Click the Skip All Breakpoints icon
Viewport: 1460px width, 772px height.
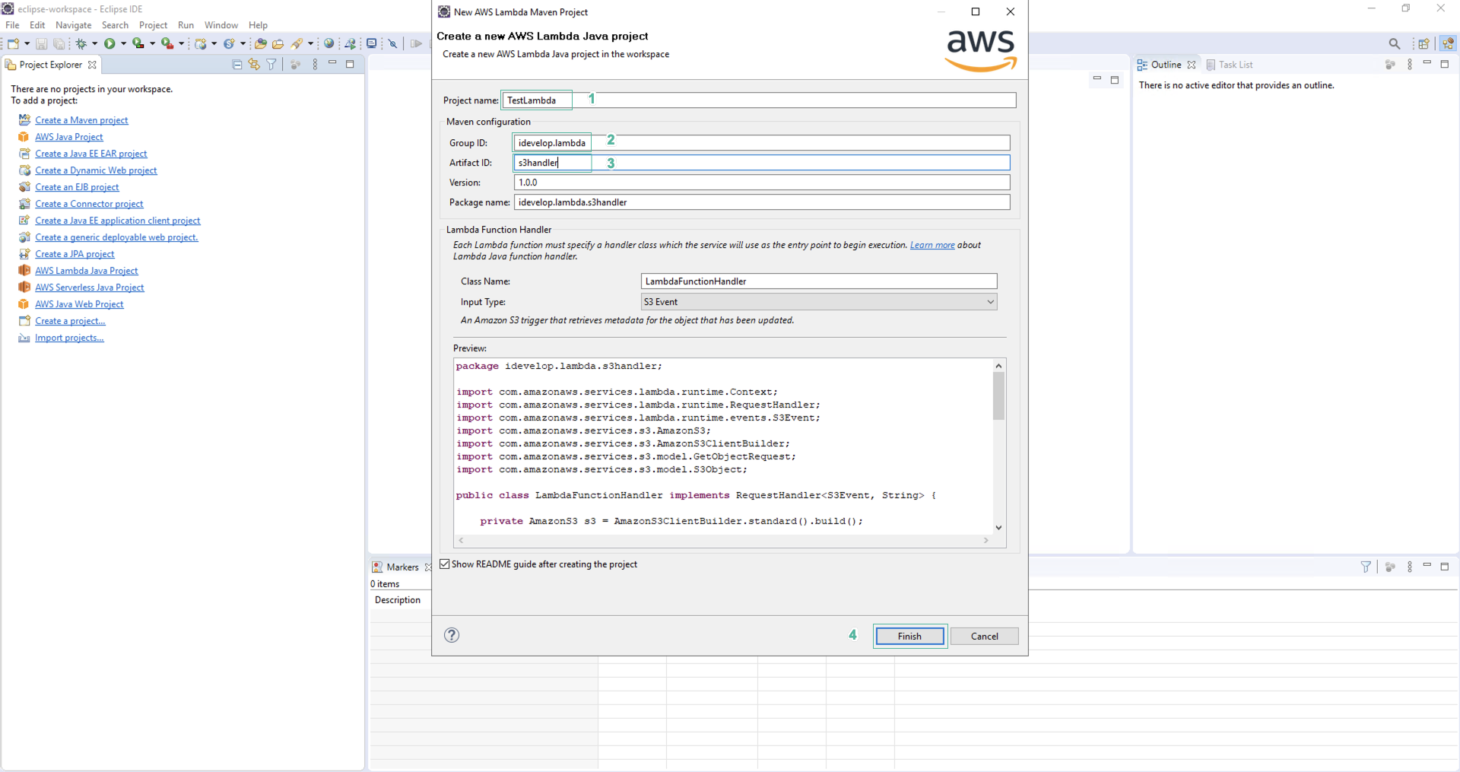click(x=392, y=44)
